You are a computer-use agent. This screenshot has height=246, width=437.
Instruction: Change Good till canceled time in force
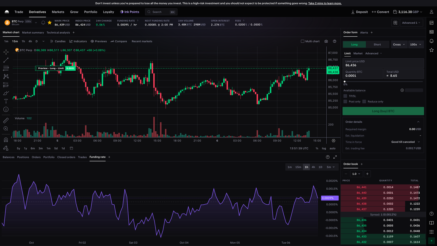pyautogui.click(x=405, y=142)
